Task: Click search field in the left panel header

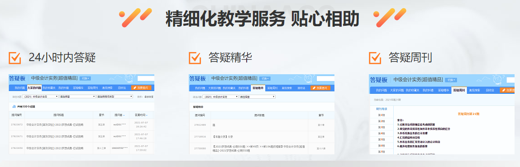Action: tap(146, 79)
